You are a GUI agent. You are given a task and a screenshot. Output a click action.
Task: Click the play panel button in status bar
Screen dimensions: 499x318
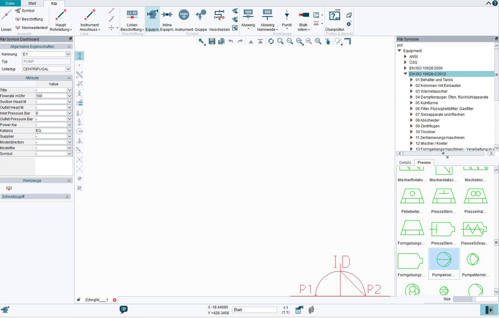pos(489,310)
